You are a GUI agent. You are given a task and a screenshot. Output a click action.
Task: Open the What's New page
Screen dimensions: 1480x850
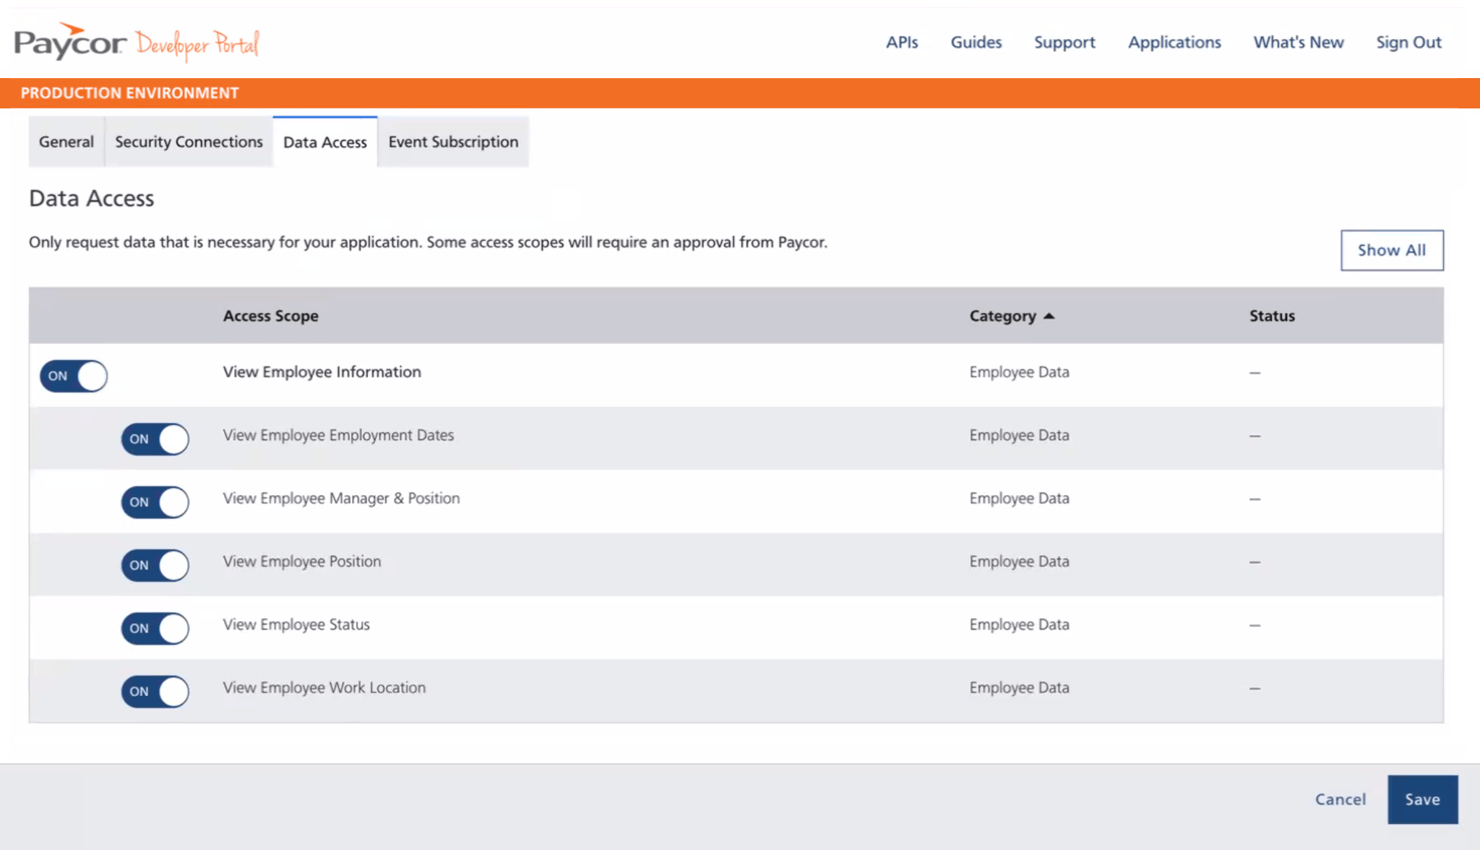pos(1299,42)
